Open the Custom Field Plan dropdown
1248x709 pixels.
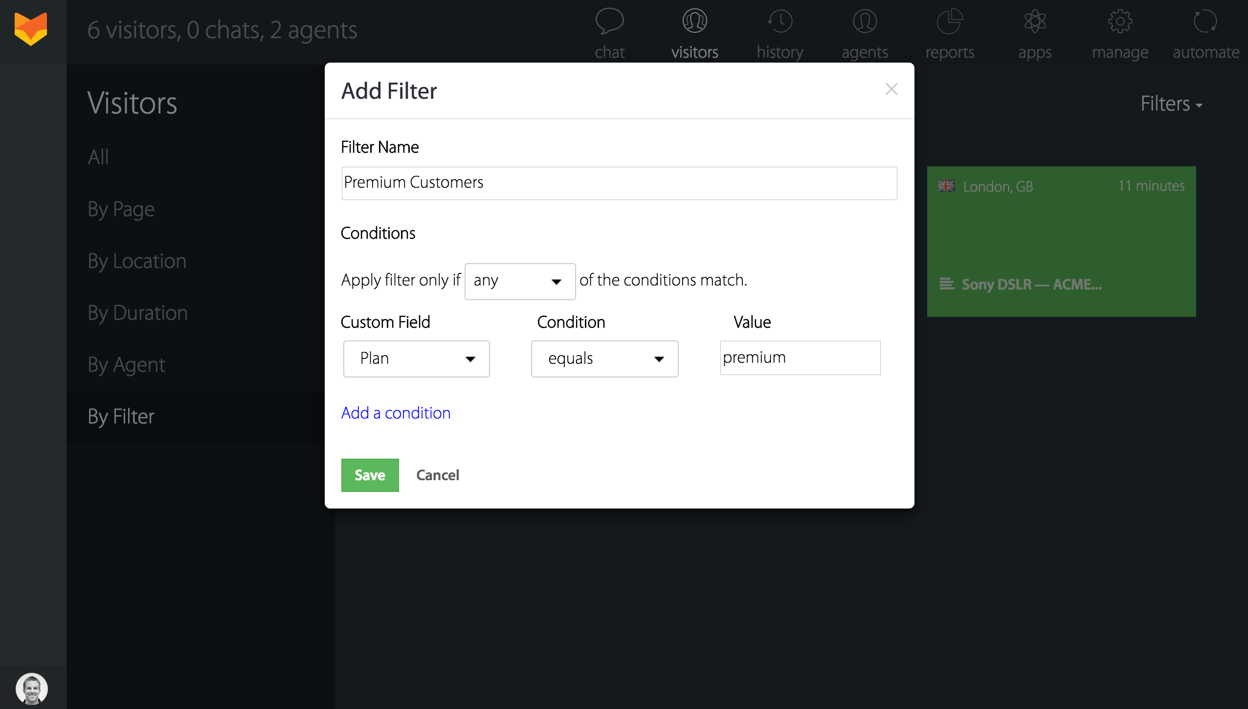pyautogui.click(x=416, y=358)
